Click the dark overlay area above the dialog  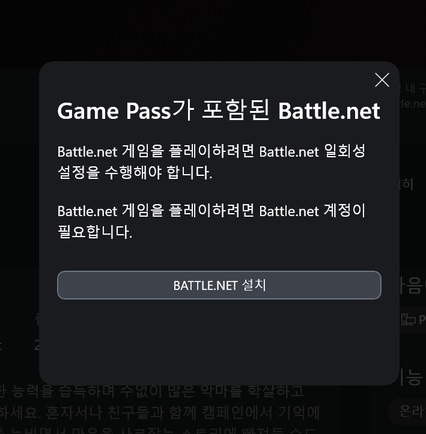[x=213, y=31]
